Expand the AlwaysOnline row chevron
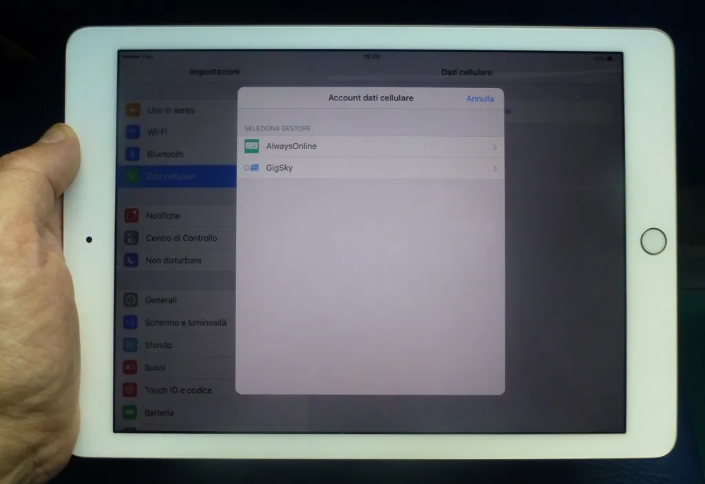Image resolution: width=705 pixels, height=484 pixels. pos(495,146)
